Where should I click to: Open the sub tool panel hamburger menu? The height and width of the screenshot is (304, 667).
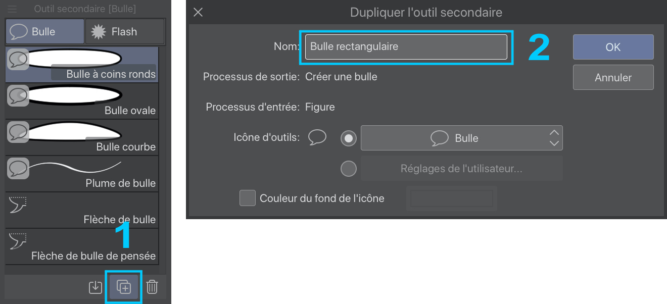pyautogui.click(x=12, y=9)
